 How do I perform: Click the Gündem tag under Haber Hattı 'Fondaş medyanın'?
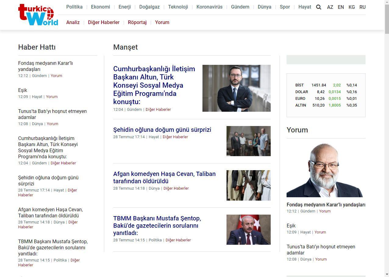click(x=39, y=75)
